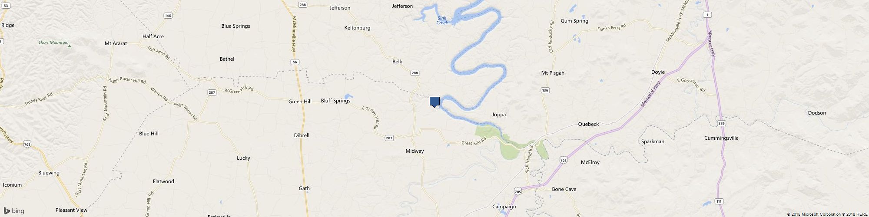
Task: Click the route 287 shield near Midway
Action: pyautogui.click(x=389, y=138)
